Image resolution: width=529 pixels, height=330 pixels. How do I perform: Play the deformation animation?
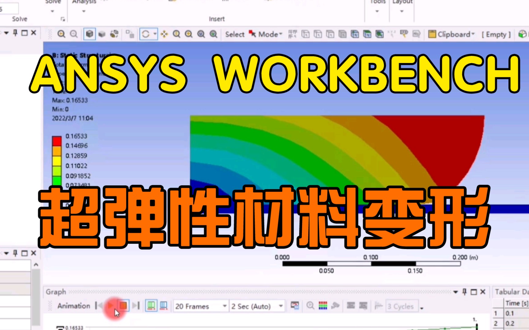[x=111, y=305]
